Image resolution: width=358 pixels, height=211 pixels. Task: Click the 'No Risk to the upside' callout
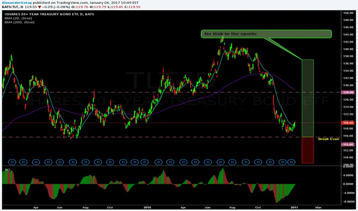click(x=266, y=34)
